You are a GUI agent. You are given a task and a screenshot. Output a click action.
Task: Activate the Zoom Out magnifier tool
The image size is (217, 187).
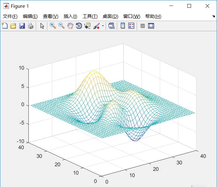pyautogui.click(x=62, y=26)
